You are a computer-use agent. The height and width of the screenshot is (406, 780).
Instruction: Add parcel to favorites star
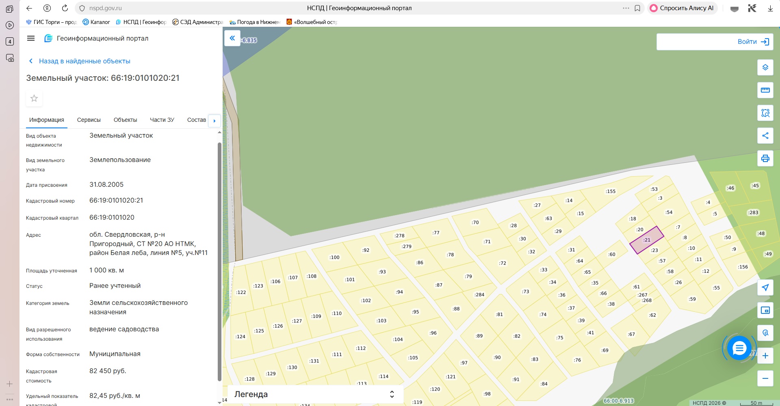click(x=34, y=98)
